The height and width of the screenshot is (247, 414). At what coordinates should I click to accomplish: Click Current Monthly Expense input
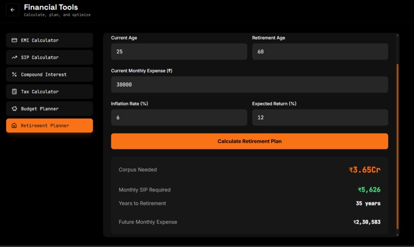click(x=250, y=84)
